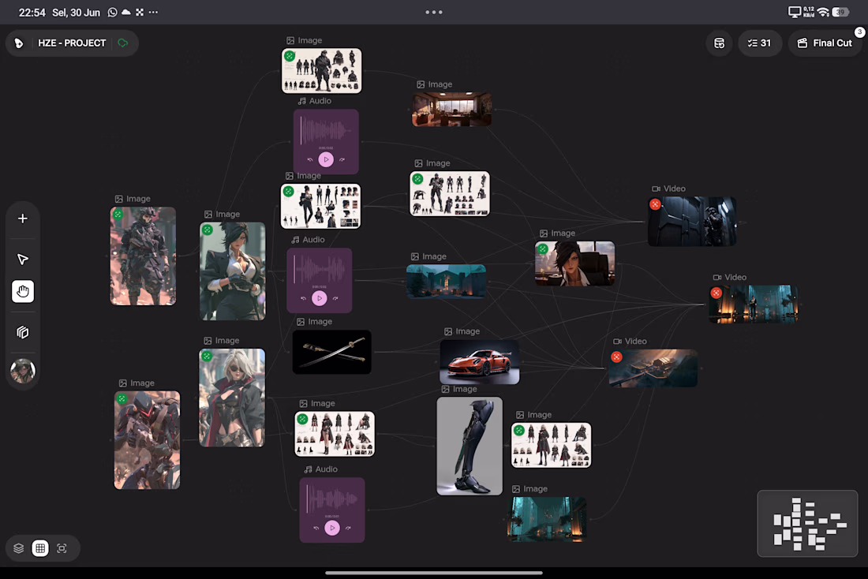Image resolution: width=868 pixels, height=579 pixels.
Task: Click green badge on pink soldier image
Action: [x=118, y=215]
